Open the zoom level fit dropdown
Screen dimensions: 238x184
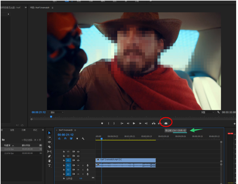click(56, 112)
